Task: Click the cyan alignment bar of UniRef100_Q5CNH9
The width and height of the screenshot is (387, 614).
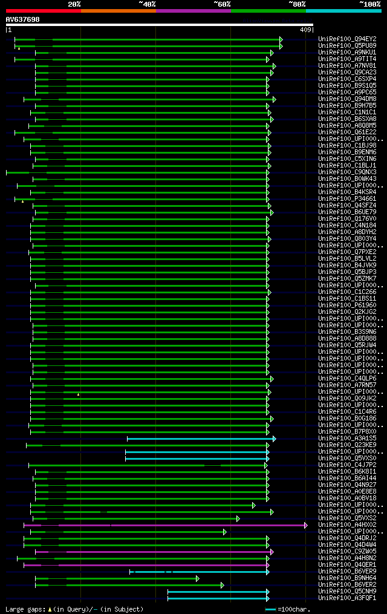Action: point(218,592)
